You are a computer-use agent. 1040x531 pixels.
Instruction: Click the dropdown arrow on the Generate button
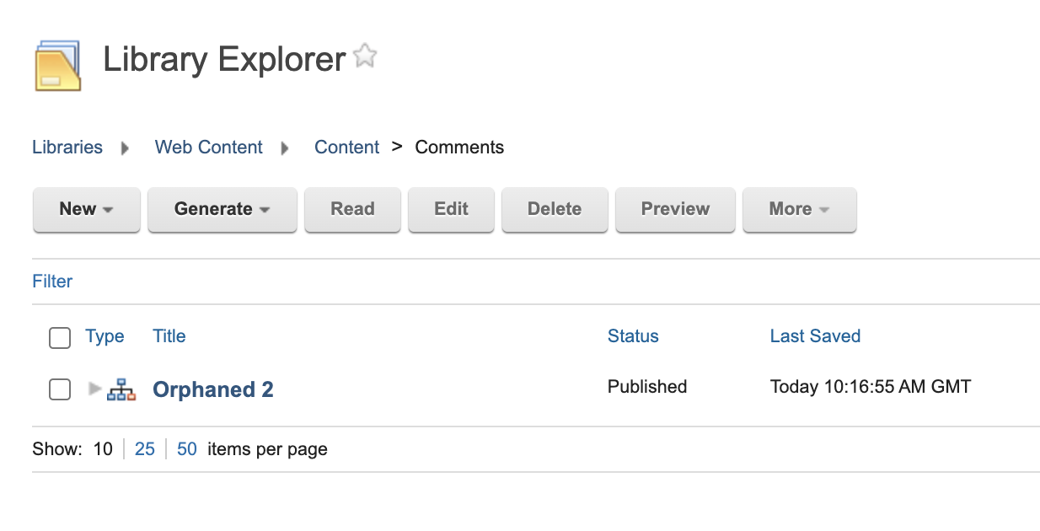265,209
